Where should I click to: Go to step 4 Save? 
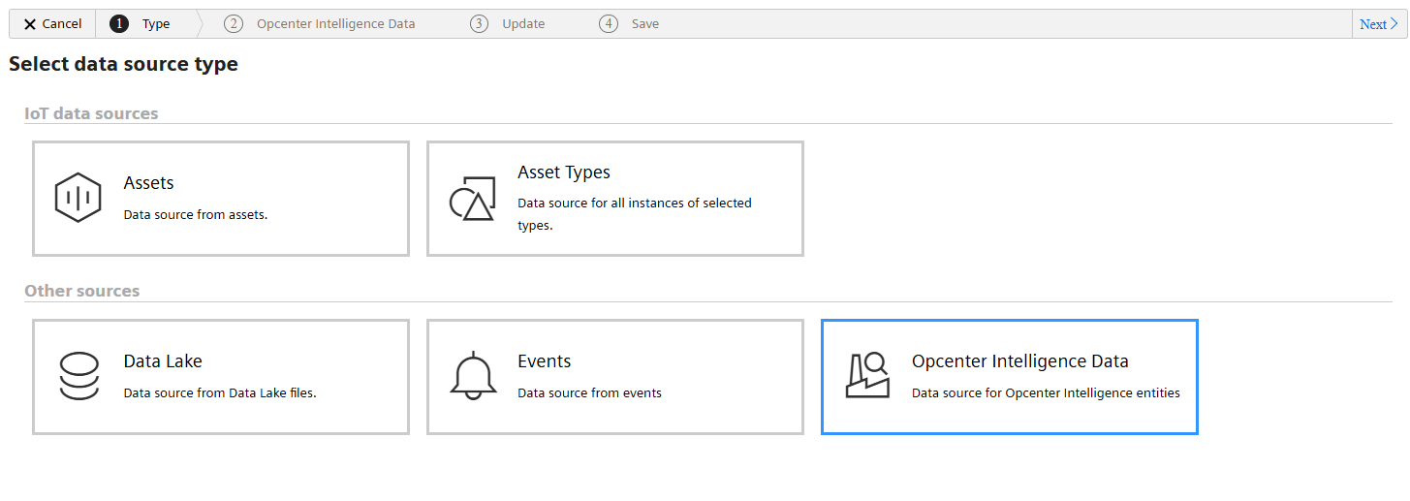coord(630,24)
